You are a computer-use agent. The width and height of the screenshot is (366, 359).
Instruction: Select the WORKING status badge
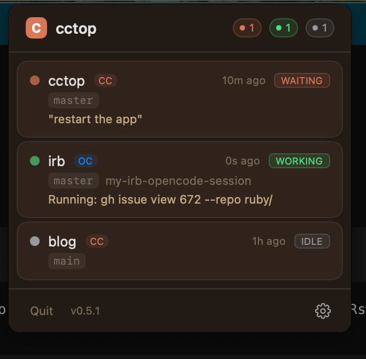(299, 161)
